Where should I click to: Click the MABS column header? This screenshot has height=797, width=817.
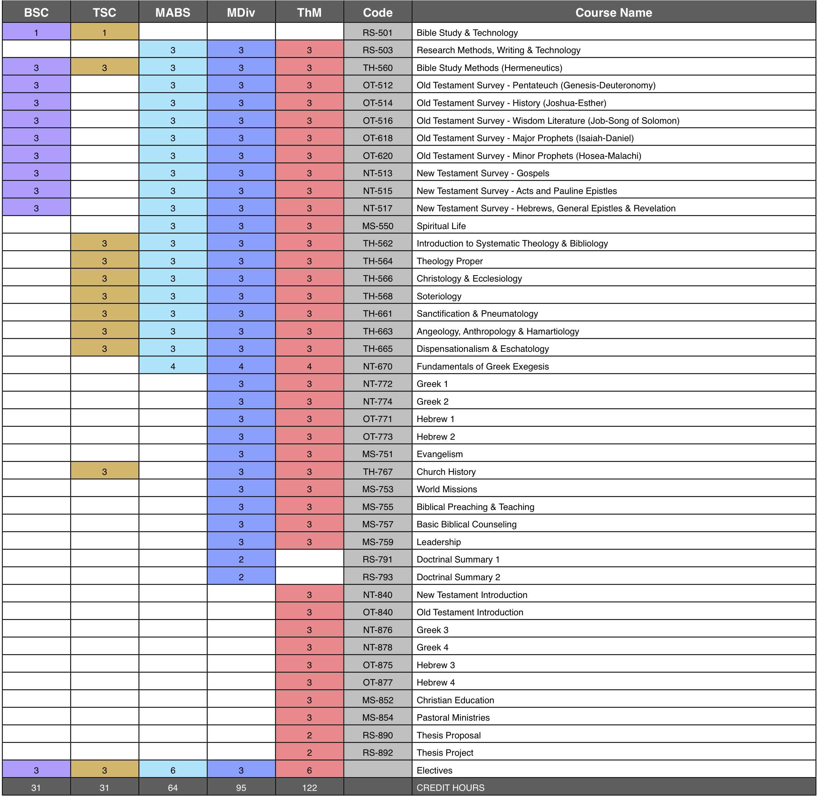pos(173,12)
